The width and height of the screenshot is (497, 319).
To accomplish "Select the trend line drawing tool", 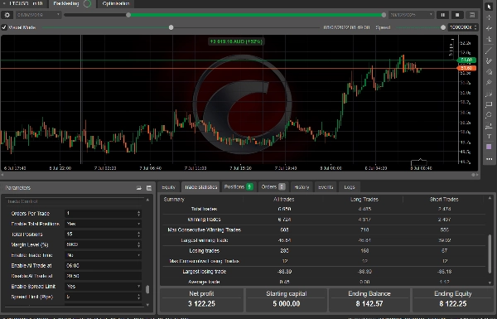I will 489,50.
